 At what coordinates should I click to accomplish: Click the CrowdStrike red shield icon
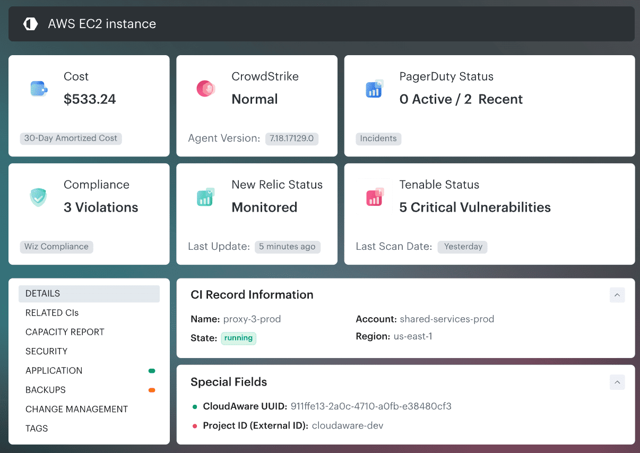click(206, 89)
